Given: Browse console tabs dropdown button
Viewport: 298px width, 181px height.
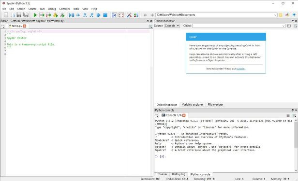Looking at the screenshot, I should coord(157,115).
